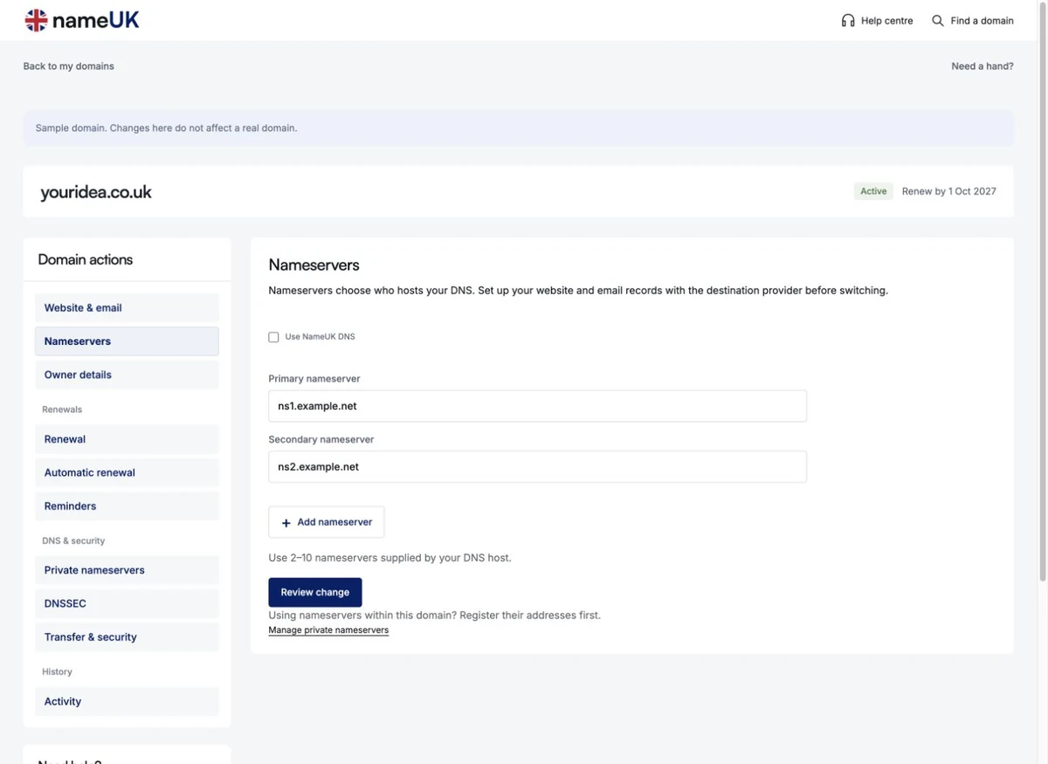
Task: Select the Nameservers sidebar item
Action: click(x=127, y=341)
